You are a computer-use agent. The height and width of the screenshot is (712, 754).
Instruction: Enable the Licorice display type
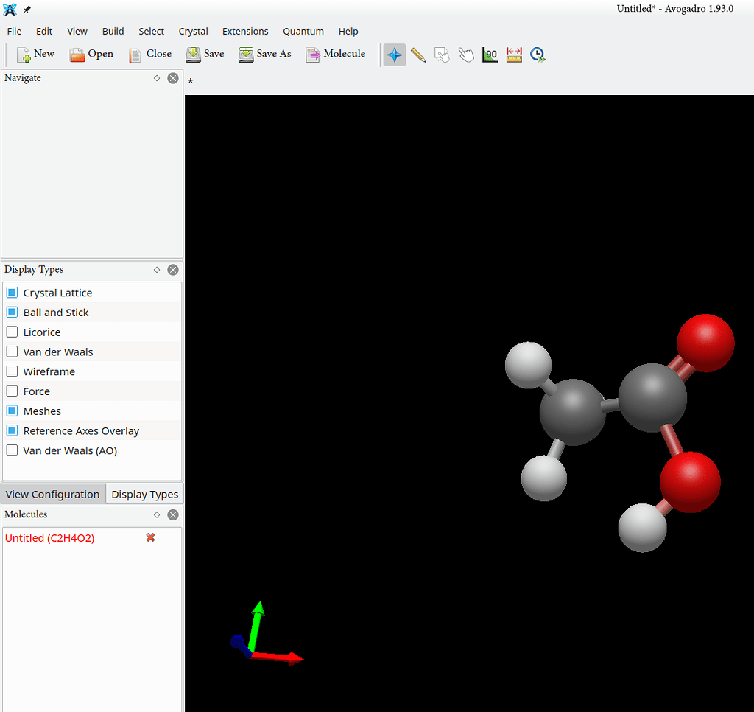12,332
